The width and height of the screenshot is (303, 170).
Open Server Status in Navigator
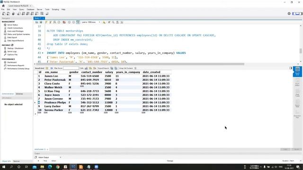(x=13, y=25)
